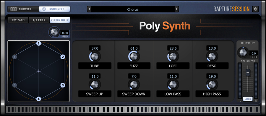This screenshot has height=116, width=266.
Task: Click the SWEEP UP knob
Action: click(x=95, y=84)
